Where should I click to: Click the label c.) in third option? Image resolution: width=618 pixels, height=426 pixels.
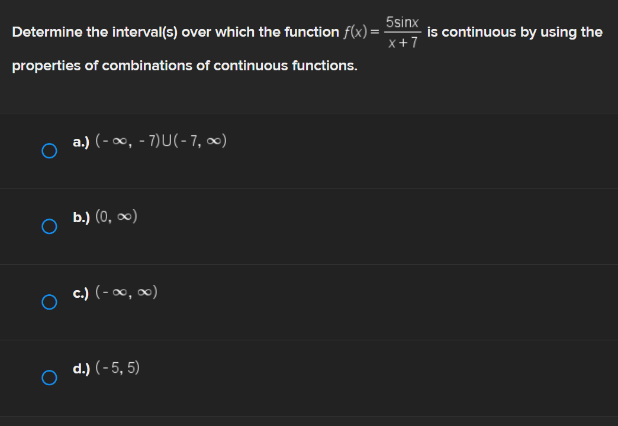80,292
